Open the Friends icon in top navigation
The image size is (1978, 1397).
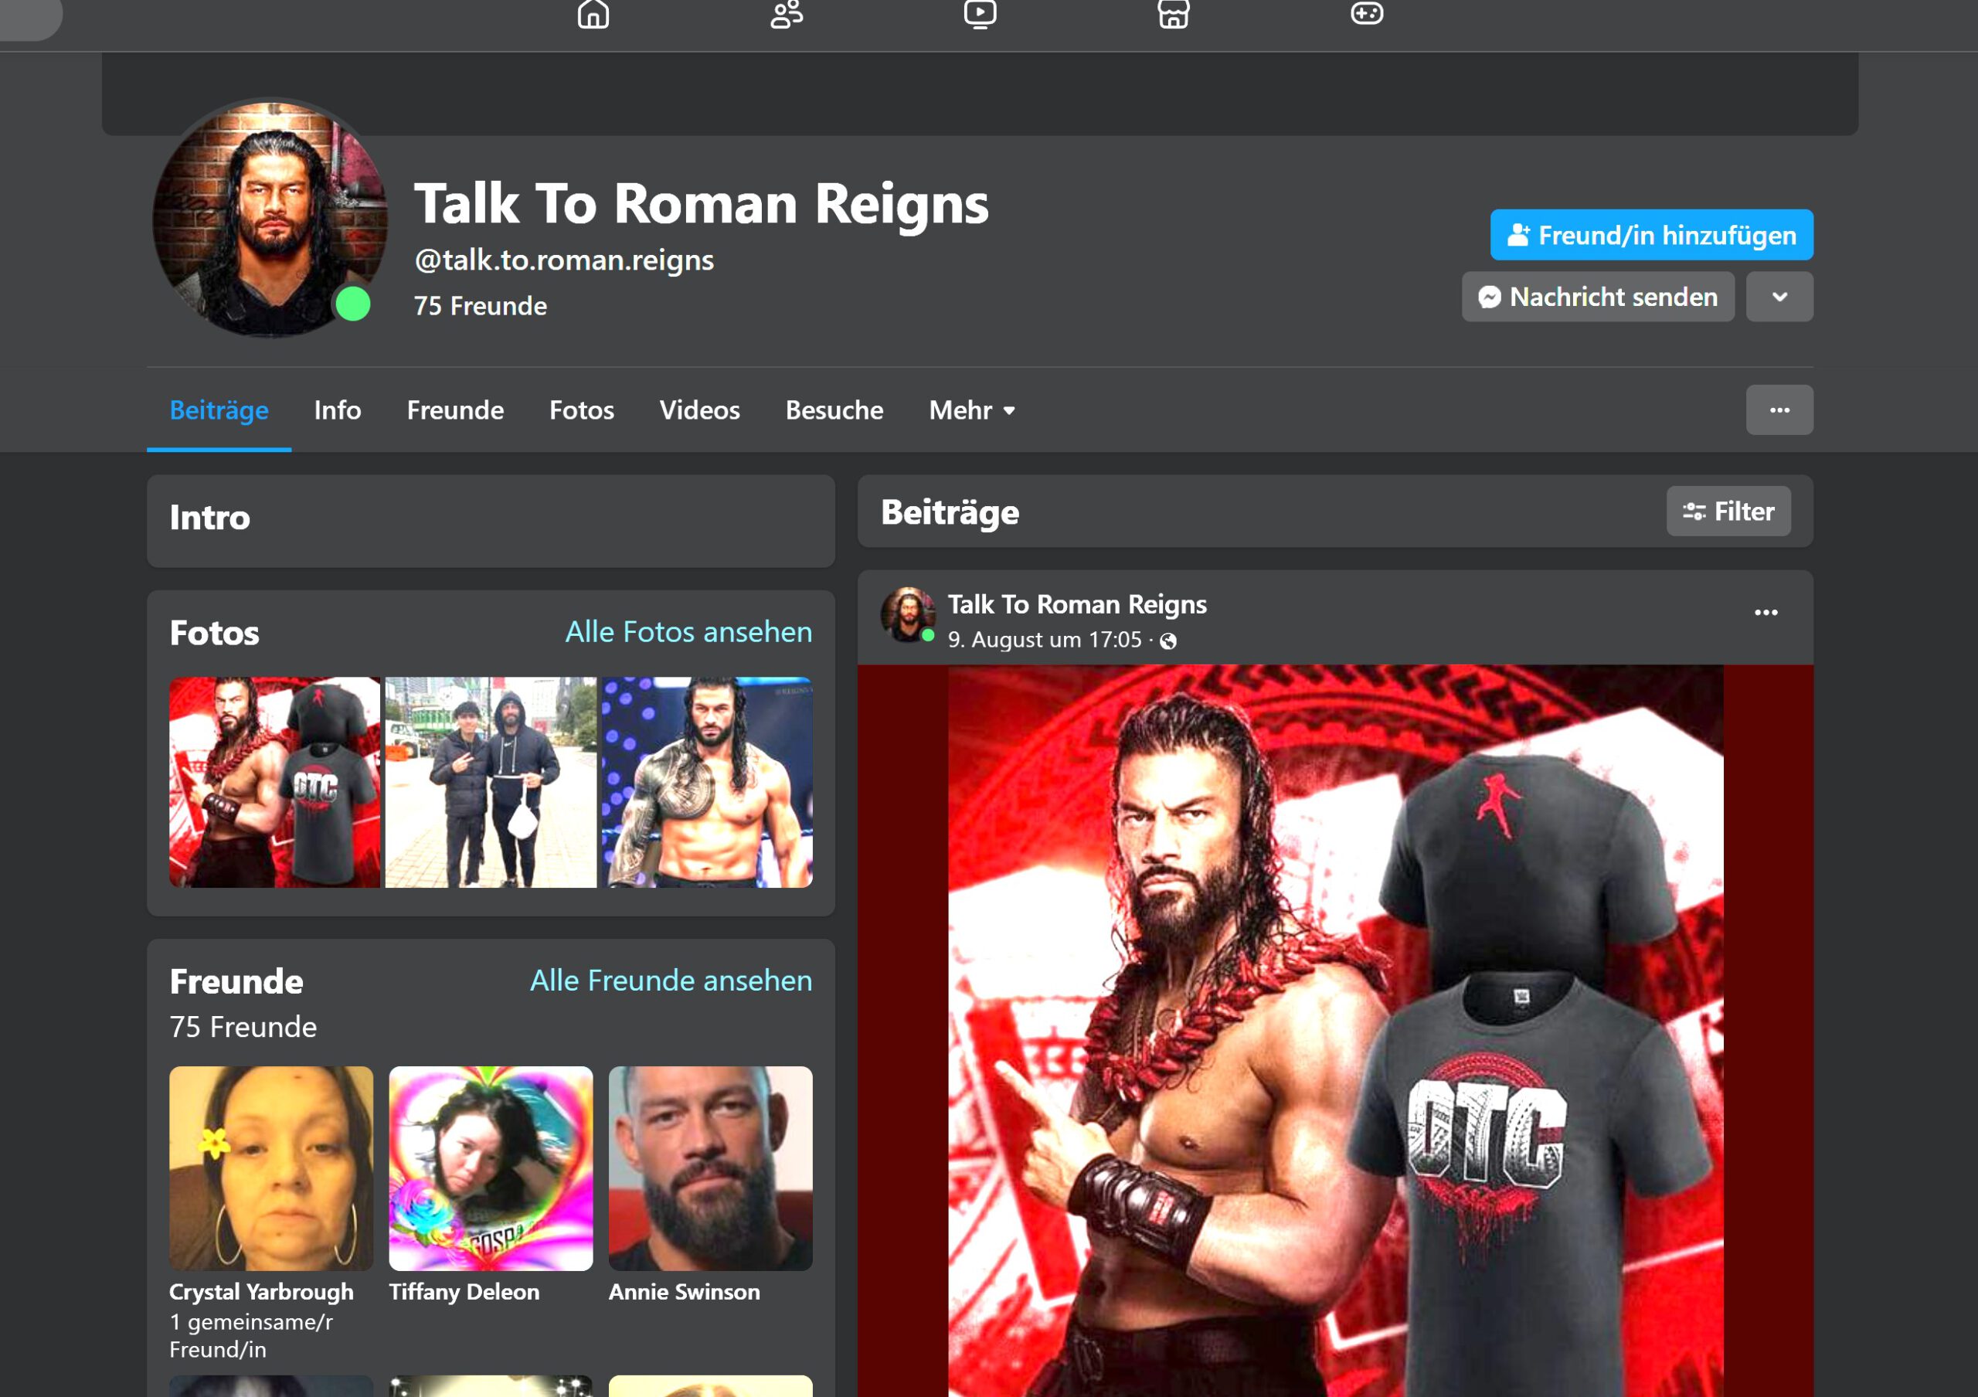tap(787, 14)
